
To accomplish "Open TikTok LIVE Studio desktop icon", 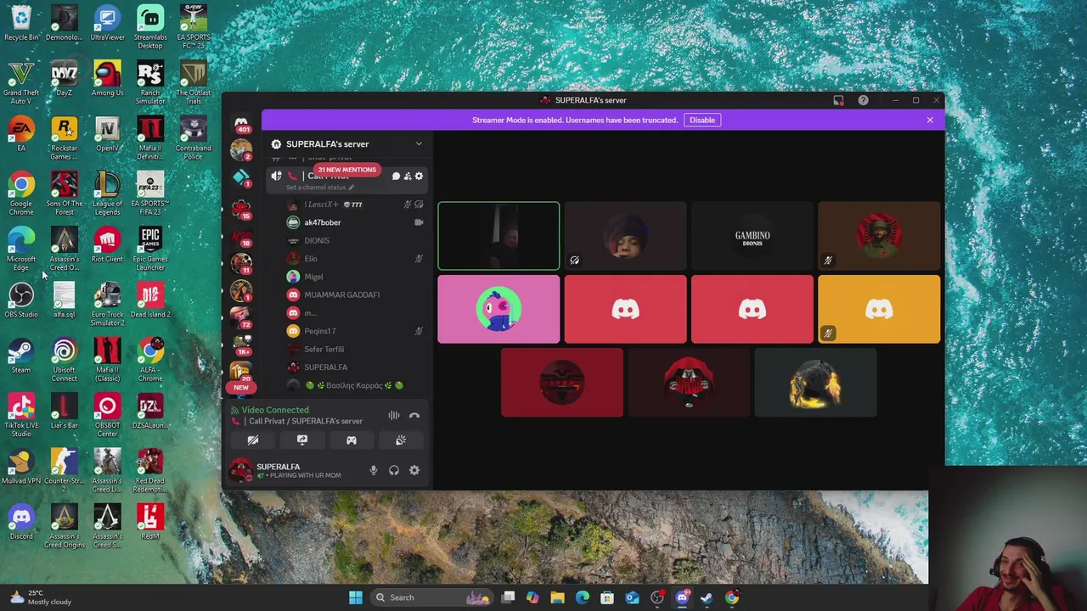I will pyautogui.click(x=21, y=416).
